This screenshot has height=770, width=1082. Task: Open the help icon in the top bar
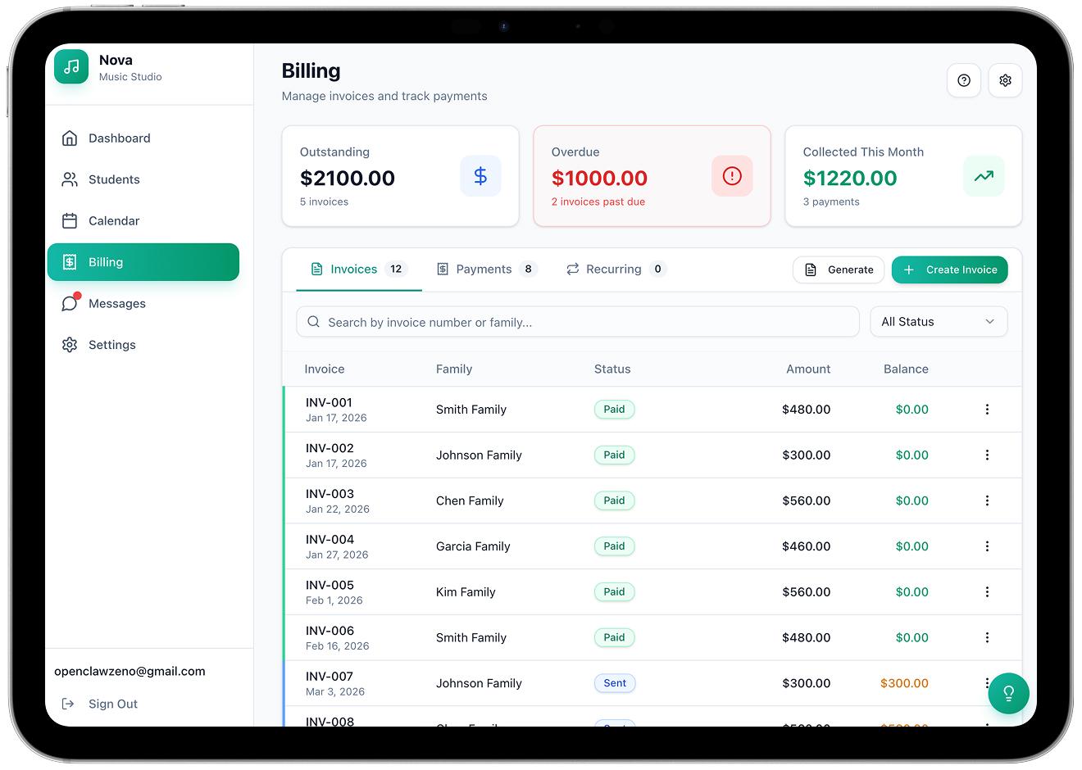pyautogui.click(x=963, y=80)
